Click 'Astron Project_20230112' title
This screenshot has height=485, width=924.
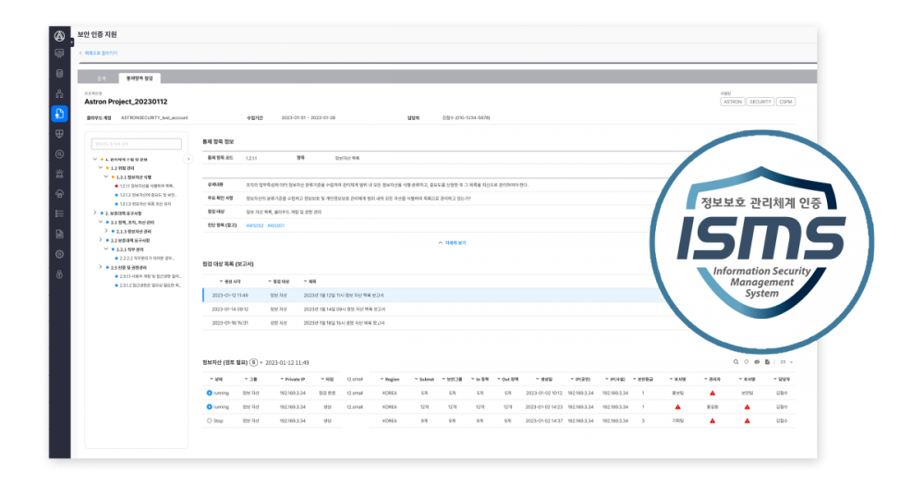(126, 102)
